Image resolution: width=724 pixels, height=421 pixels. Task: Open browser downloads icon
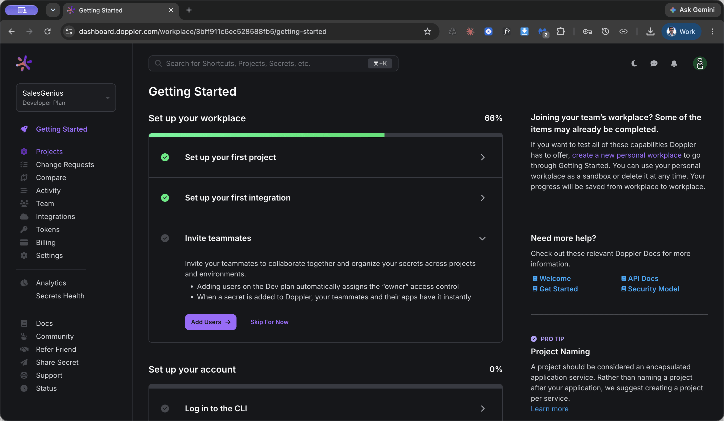click(x=650, y=31)
